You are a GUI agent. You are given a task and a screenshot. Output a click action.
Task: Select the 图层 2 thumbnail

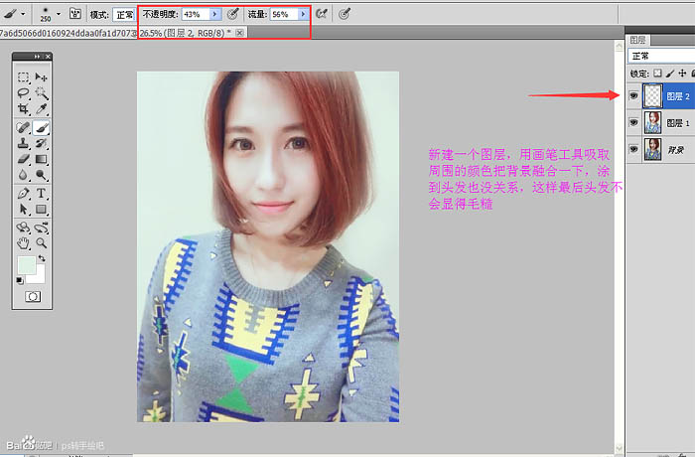653,95
